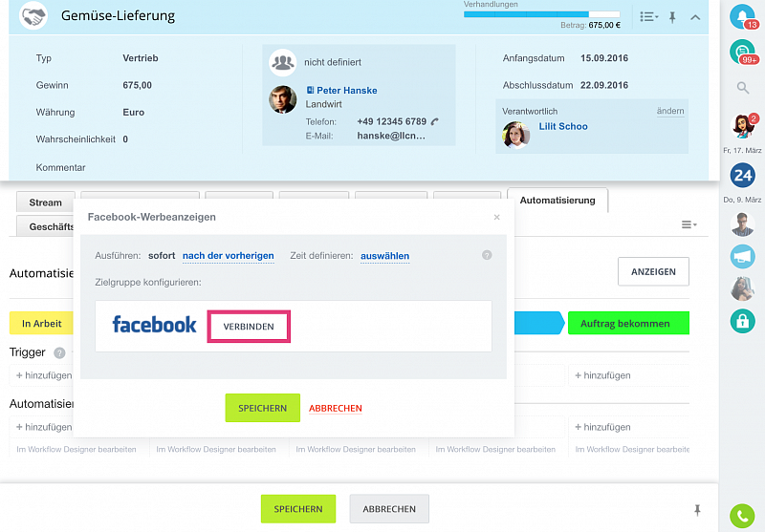This screenshot has height=532, width=765.
Task: Collapse the deal header with chevron up
Action: (695, 17)
